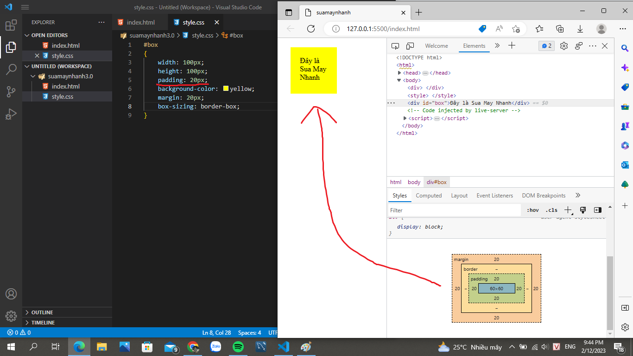Open the Event Listeners tab
This screenshot has height=356, width=633.
point(494,196)
